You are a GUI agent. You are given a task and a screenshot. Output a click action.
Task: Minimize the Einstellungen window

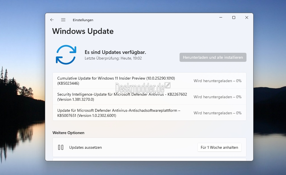(221, 17)
